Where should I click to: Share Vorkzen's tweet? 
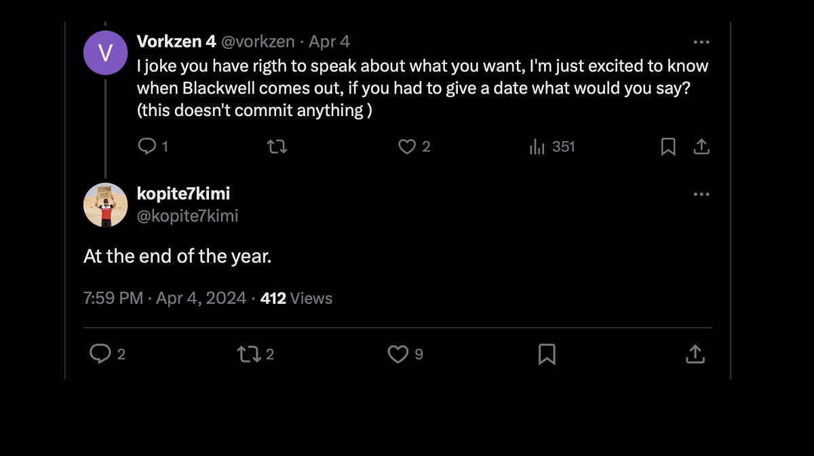click(x=702, y=147)
